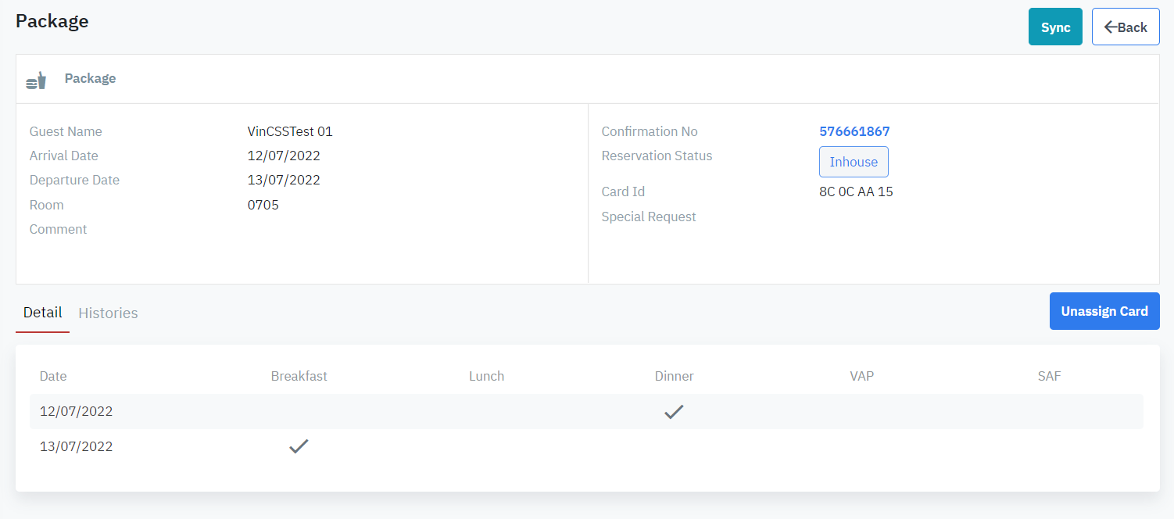Click the Breakfast column header
This screenshot has width=1174, height=519.
(x=299, y=376)
